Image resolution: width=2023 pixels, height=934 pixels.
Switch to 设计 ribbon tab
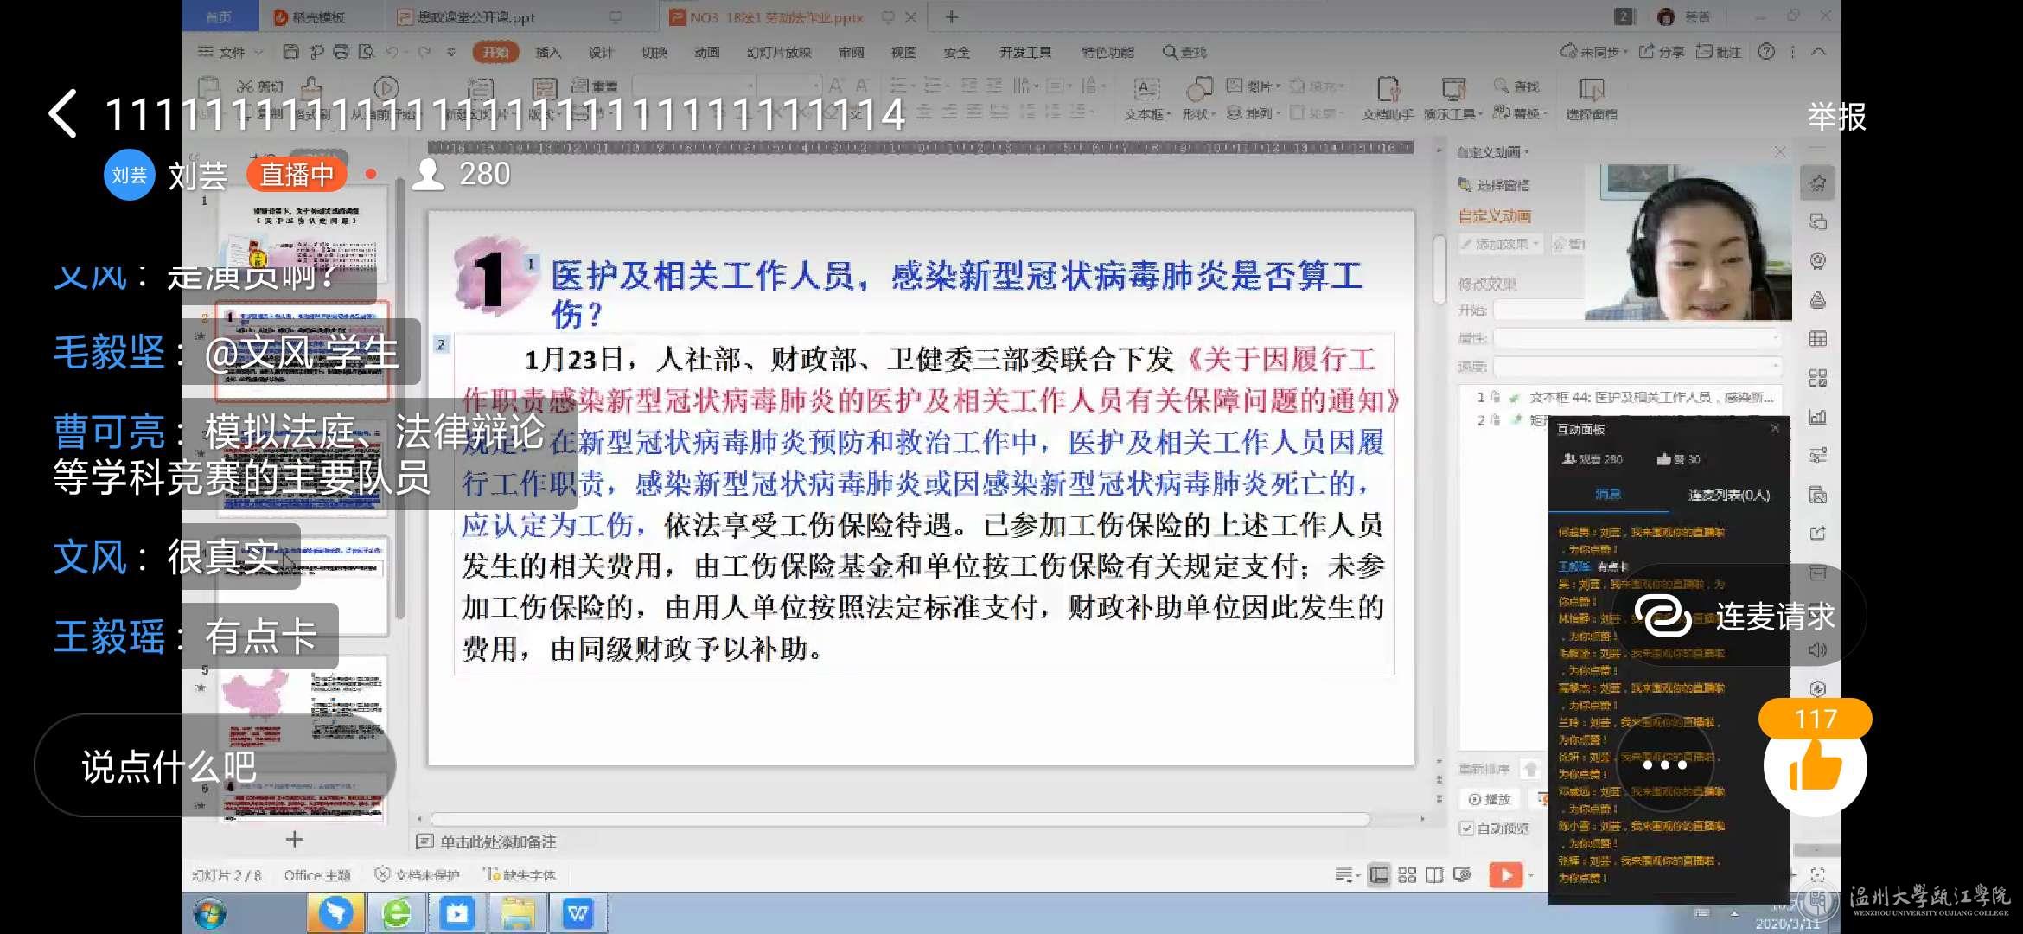tap(601, 52)
